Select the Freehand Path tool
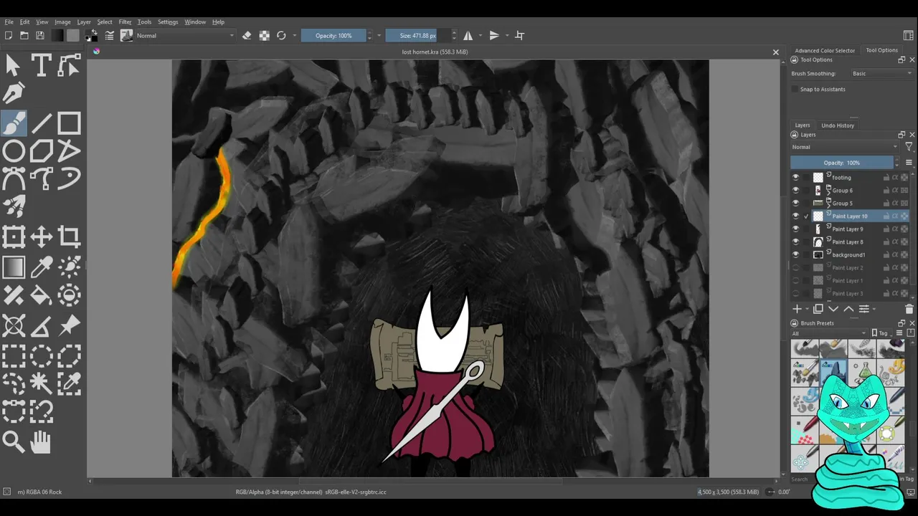This screenshot has width=918, height=516. click(x=41, y=179)
